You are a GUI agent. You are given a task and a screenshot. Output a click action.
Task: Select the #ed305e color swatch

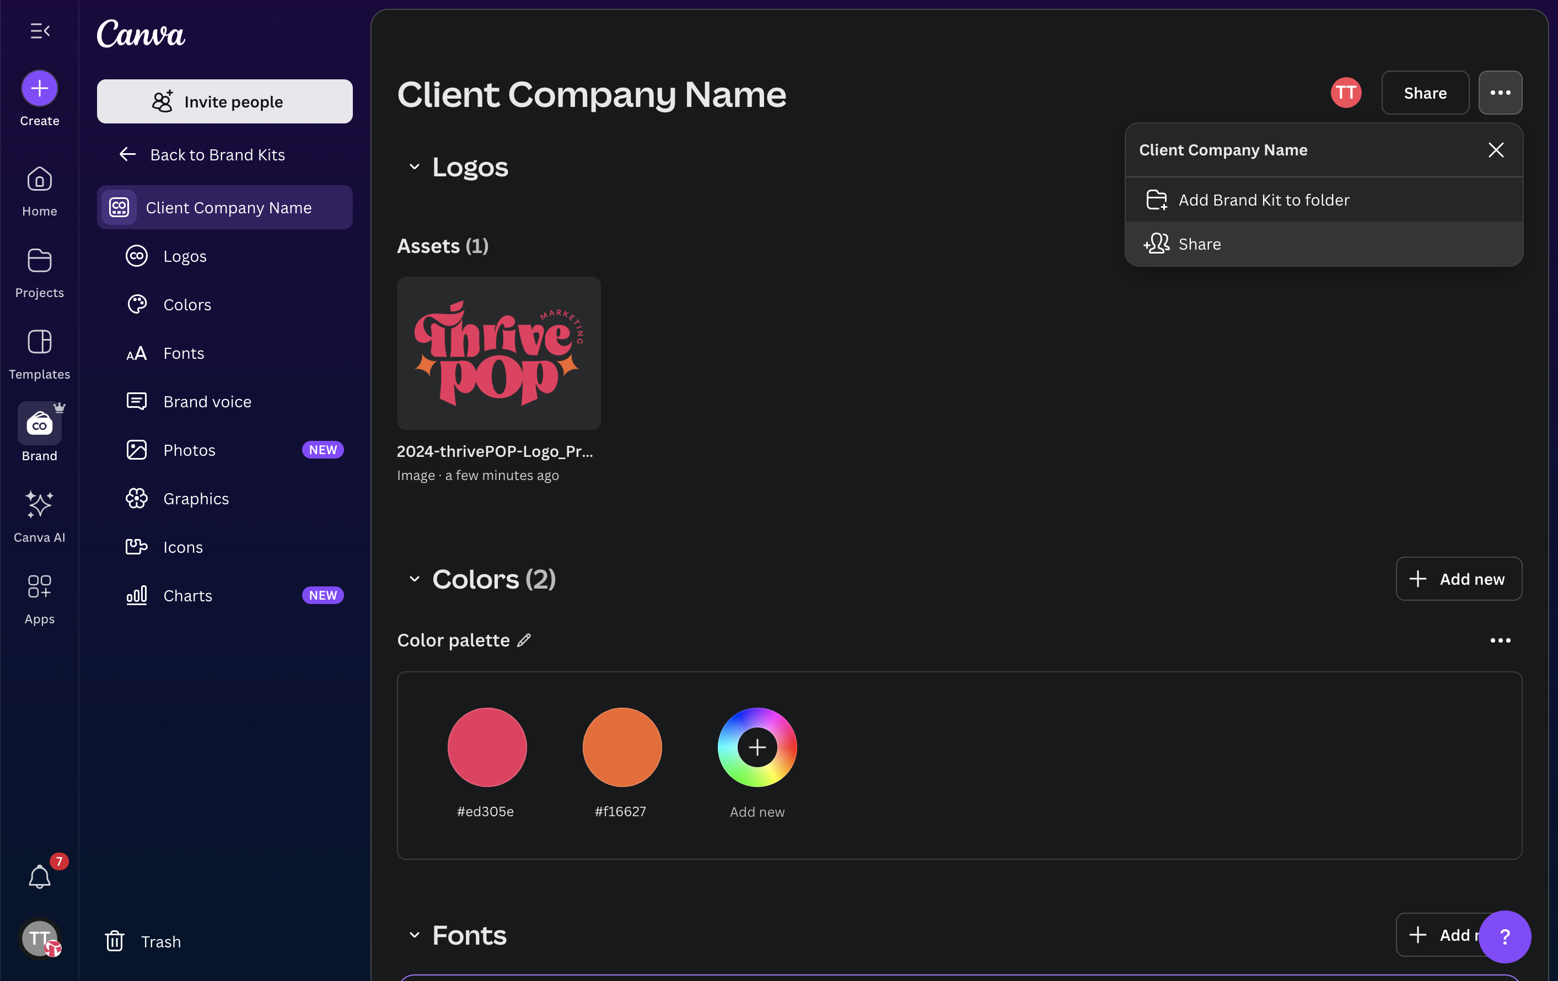pyautogui.click(x=487, y=747)
